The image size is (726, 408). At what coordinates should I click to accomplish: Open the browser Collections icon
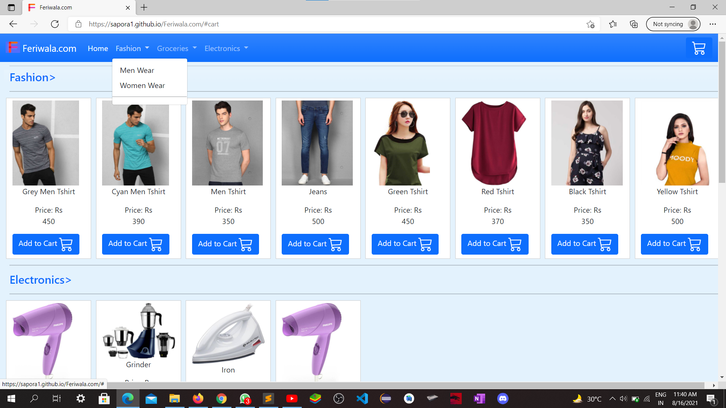pyautogui.click(x=634, y=24)
